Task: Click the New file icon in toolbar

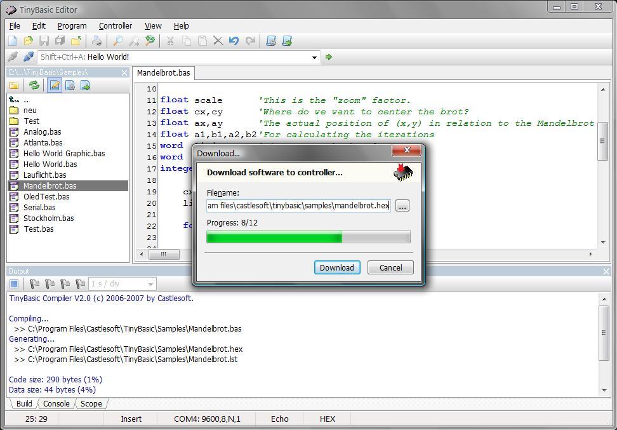Action: [12, 41]
